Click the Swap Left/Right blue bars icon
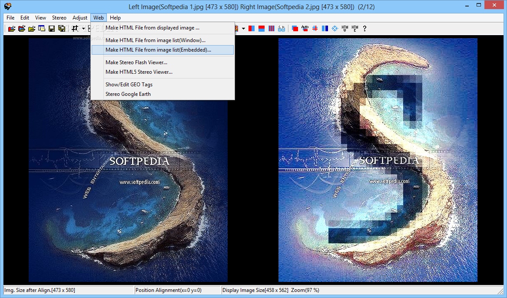This screenshot has height=298, width=507. (325, 28)
